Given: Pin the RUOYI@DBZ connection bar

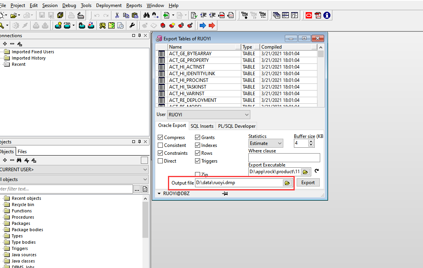Looking at the screenshot, I should pos(225,193).
